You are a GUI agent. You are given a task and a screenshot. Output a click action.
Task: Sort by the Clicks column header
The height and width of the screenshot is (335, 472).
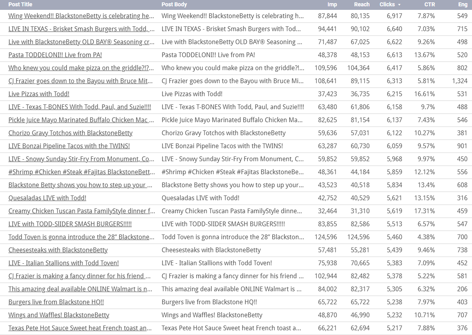(x=390, y=4)
